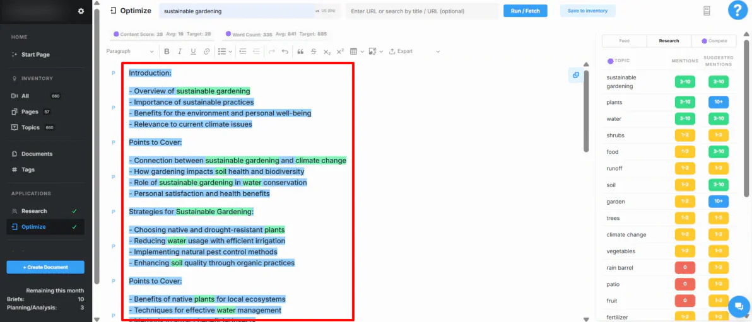Switch to the Compete tab

[x=714, y=41]
